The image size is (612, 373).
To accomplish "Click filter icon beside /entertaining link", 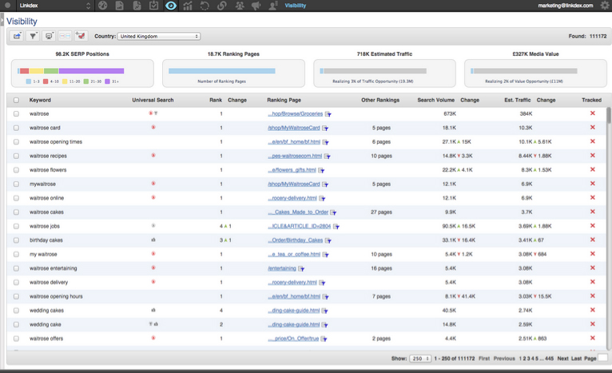I will pyautogui.click(x=301, y=268).
